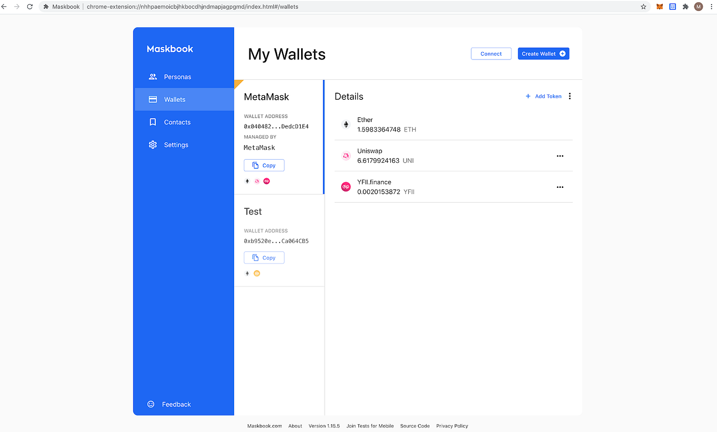Click the Uniswap token icon in Details

346,156
